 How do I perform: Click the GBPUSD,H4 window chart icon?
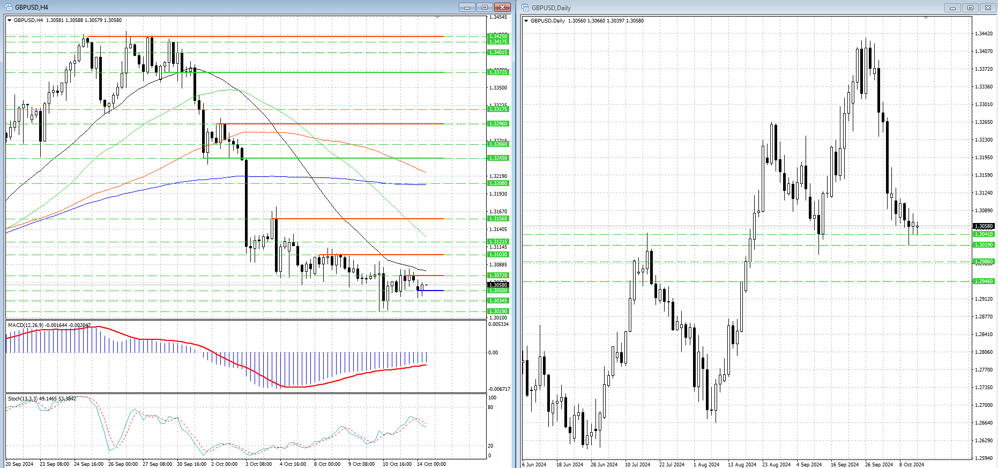[8, 8]
